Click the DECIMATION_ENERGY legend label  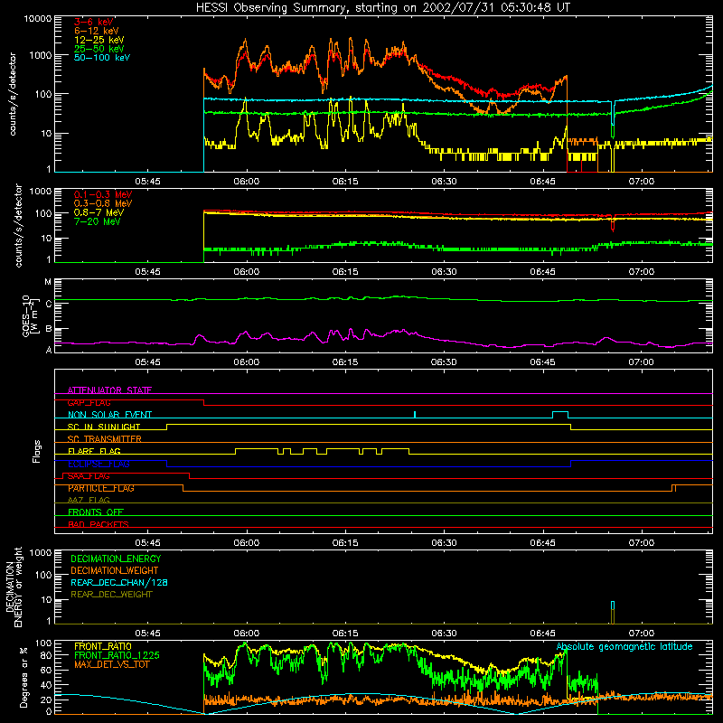[116, 559]
